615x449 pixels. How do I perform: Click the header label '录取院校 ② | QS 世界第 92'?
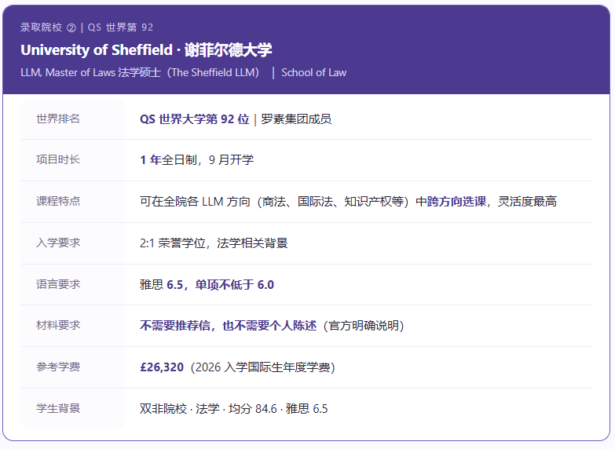tap(86, 27)
